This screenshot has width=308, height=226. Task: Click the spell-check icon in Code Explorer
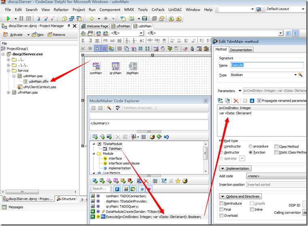118,108
